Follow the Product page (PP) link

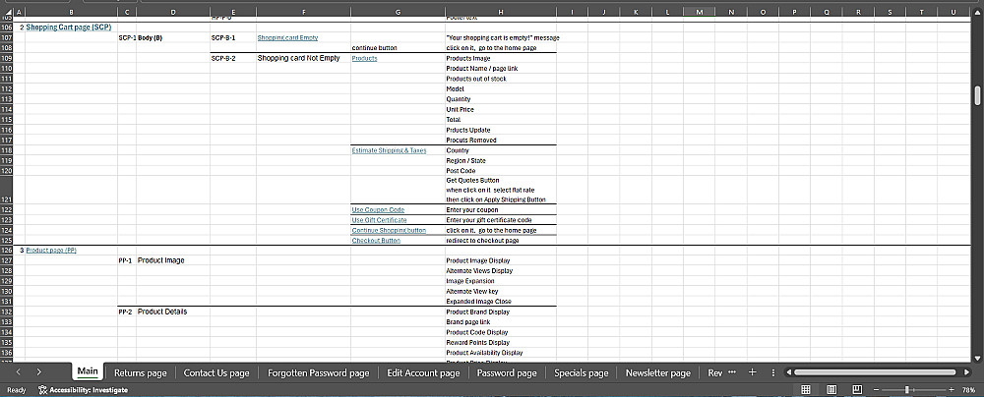coord(51,251)
